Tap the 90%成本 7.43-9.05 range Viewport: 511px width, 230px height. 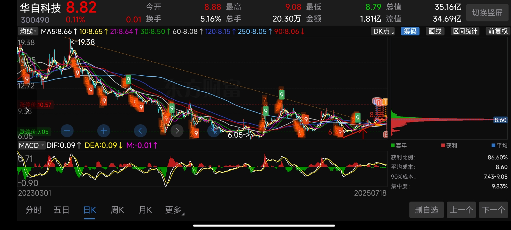pos(495,177)
